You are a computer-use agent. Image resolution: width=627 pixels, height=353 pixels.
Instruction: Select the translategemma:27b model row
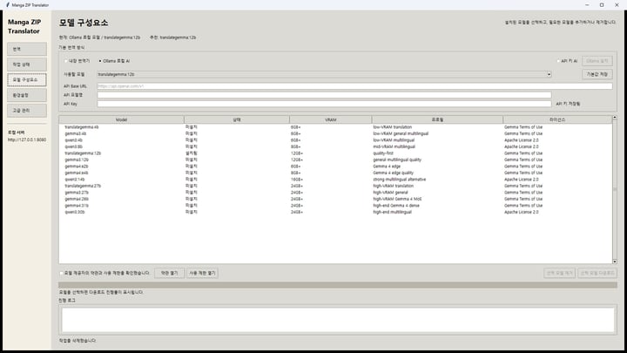click(335, 187)
